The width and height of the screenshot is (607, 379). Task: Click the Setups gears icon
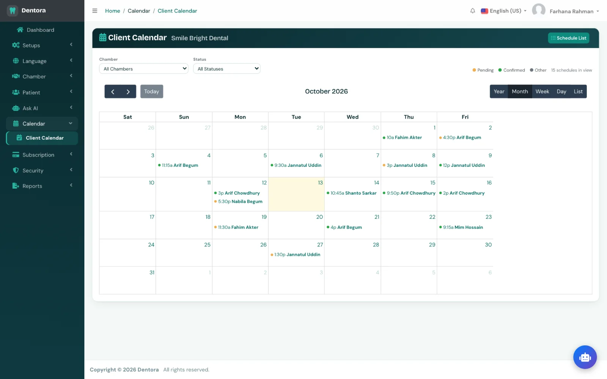pyautogui.click(x=16, y=45)
